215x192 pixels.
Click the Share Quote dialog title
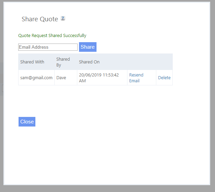[40, 19]
